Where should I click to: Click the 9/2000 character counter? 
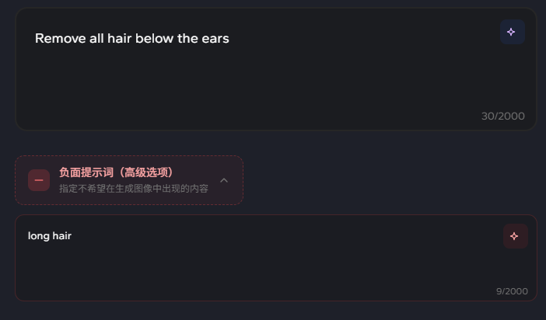pyautogui.click(x=512, y=291)
